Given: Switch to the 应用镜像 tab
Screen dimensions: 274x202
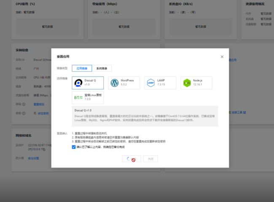Looking at the screenshot, I should (x=82, y=68).
